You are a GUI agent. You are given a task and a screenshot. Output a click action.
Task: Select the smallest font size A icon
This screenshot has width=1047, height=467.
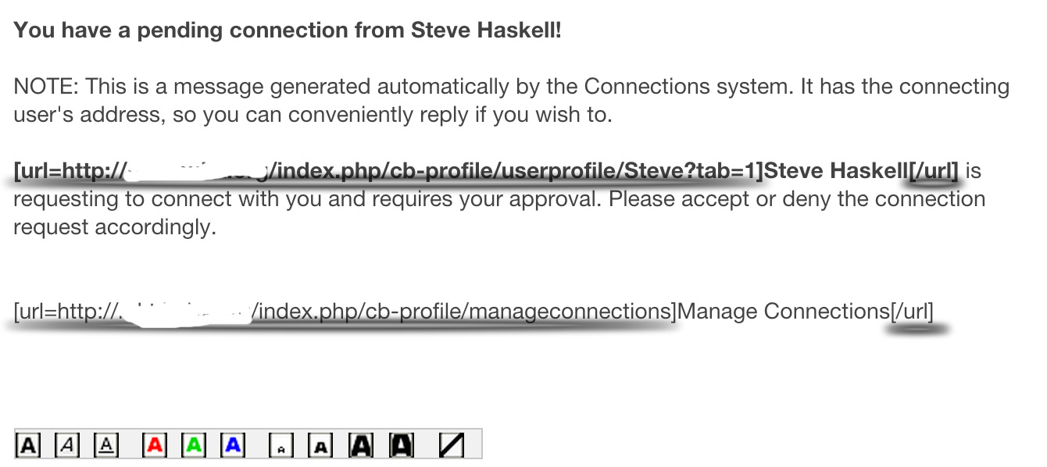coord(281,445)
